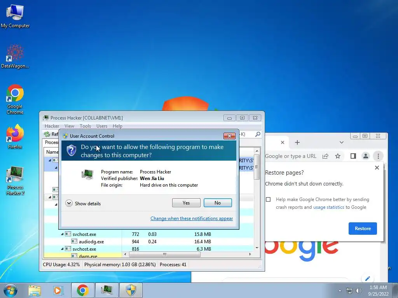This screenshot has height=298, width=398.
Task: Open Change when these notifications appear link
Action: pos(192,218)
